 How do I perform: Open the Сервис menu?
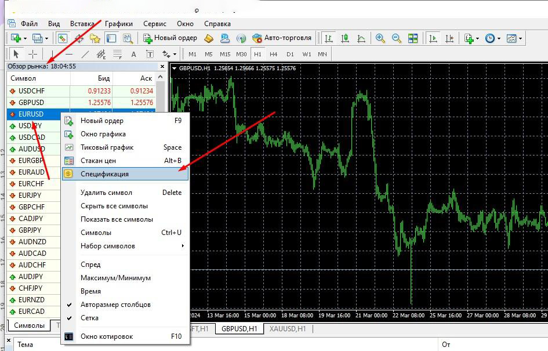[154, 24]
